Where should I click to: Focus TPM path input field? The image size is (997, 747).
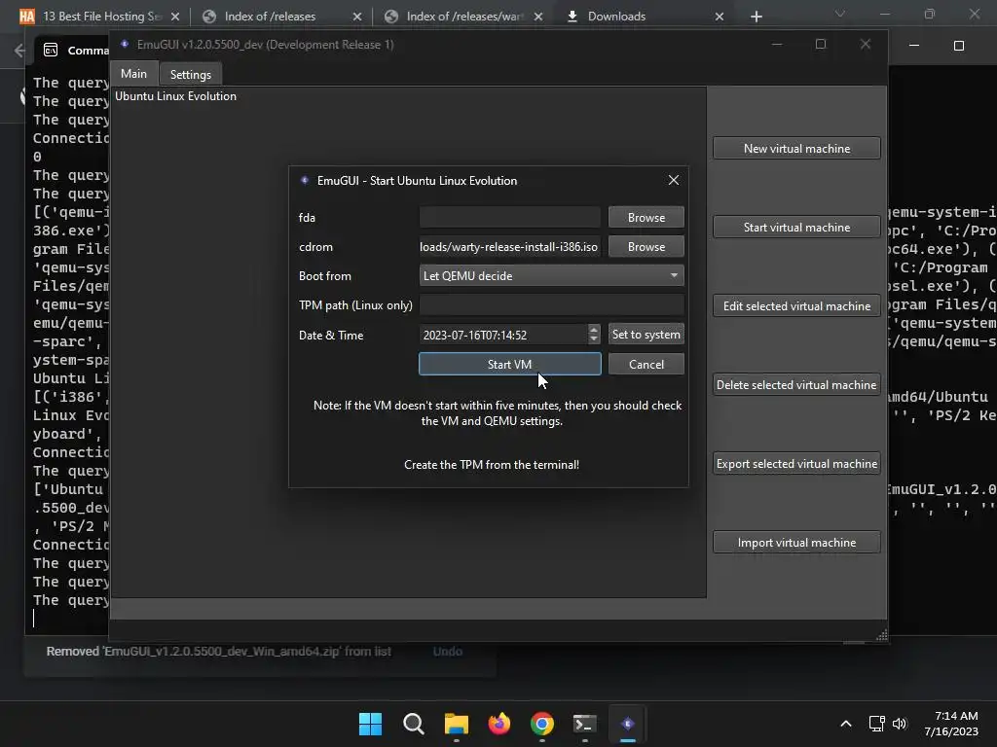[552, 304]
